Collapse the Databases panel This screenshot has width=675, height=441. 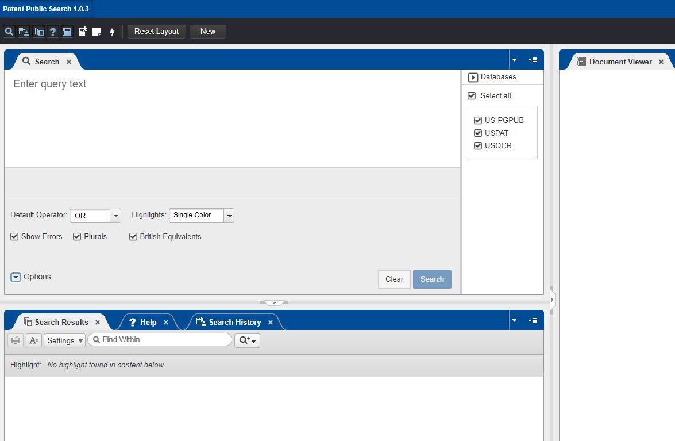(x=473, y=77)
